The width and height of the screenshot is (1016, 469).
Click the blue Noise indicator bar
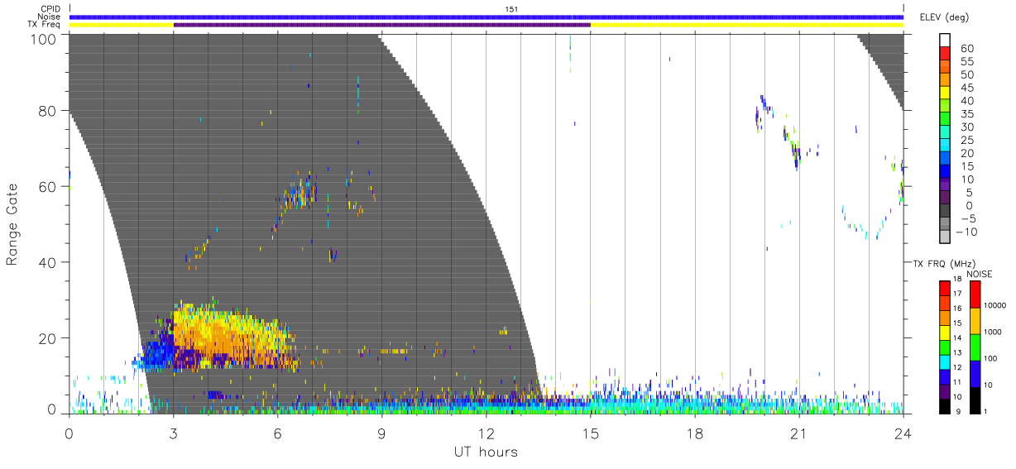tap(486, 17)
